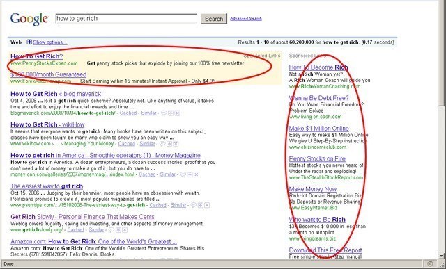Remove the paulstips.com result
The height and width of the screenshot is (269, 446).
(207, 205)
